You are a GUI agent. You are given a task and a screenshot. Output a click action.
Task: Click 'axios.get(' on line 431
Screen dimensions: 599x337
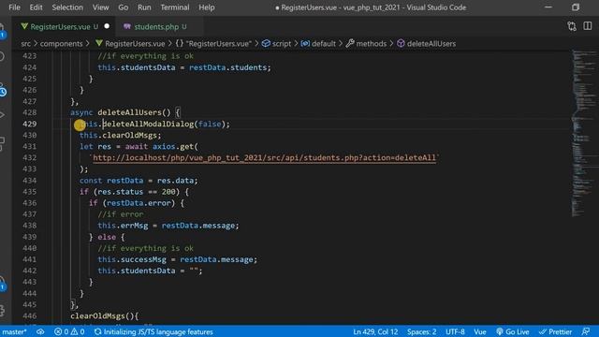point(175,146)
